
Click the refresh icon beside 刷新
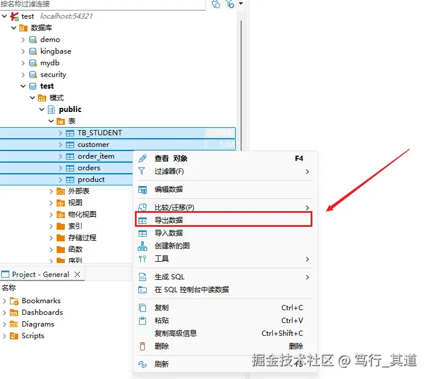click(142, 364)
